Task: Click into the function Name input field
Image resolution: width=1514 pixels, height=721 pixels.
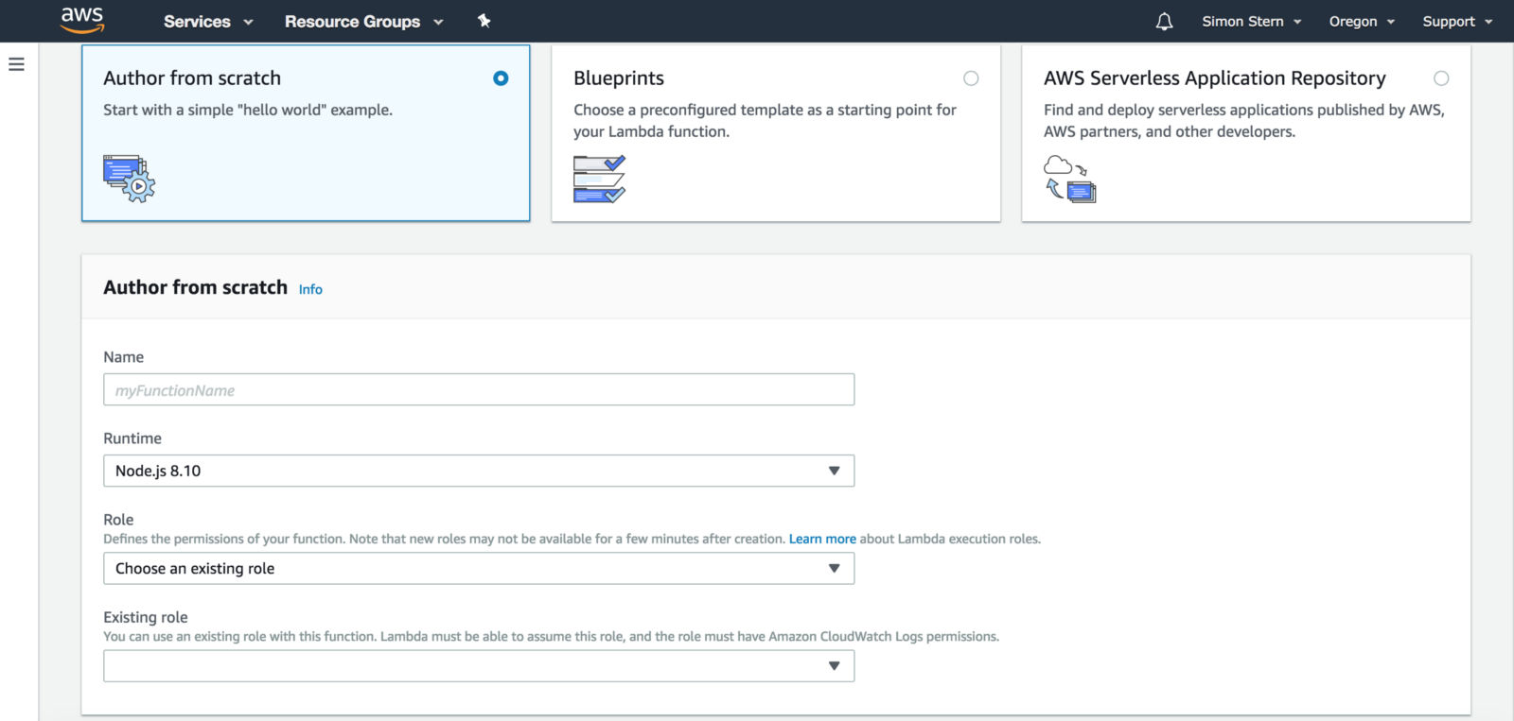Action: coord(478,390)
